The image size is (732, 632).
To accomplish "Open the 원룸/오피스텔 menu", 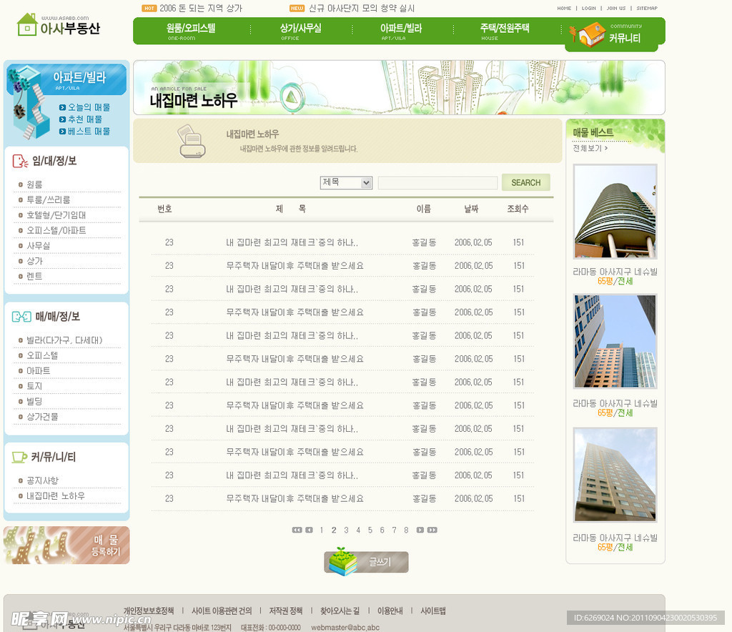I will 191,30.
